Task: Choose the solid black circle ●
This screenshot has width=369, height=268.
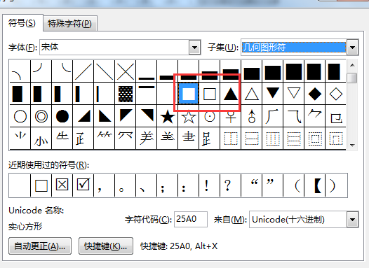Action: [62, 116]
